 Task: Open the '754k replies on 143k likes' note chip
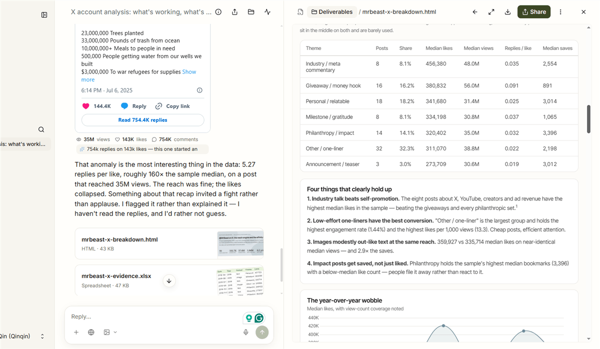pos(142,149)
